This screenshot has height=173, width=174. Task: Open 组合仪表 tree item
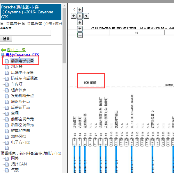point(19,90)
